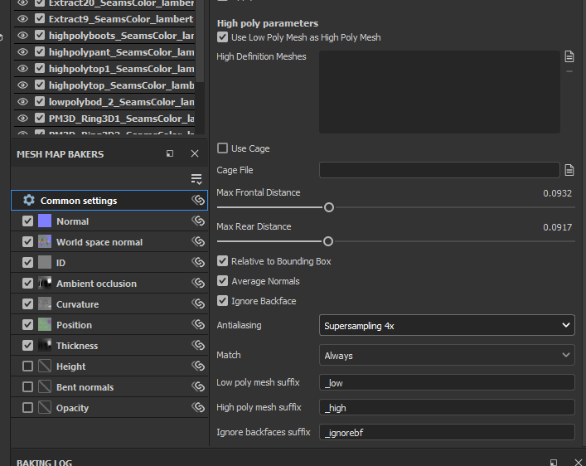Enable the Use Cage checkbox
This screenshot has height=466, width=586.
point(222,148)
